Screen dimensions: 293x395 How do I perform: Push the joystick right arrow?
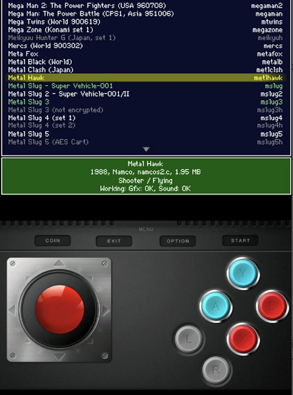[x=106, y=309]
